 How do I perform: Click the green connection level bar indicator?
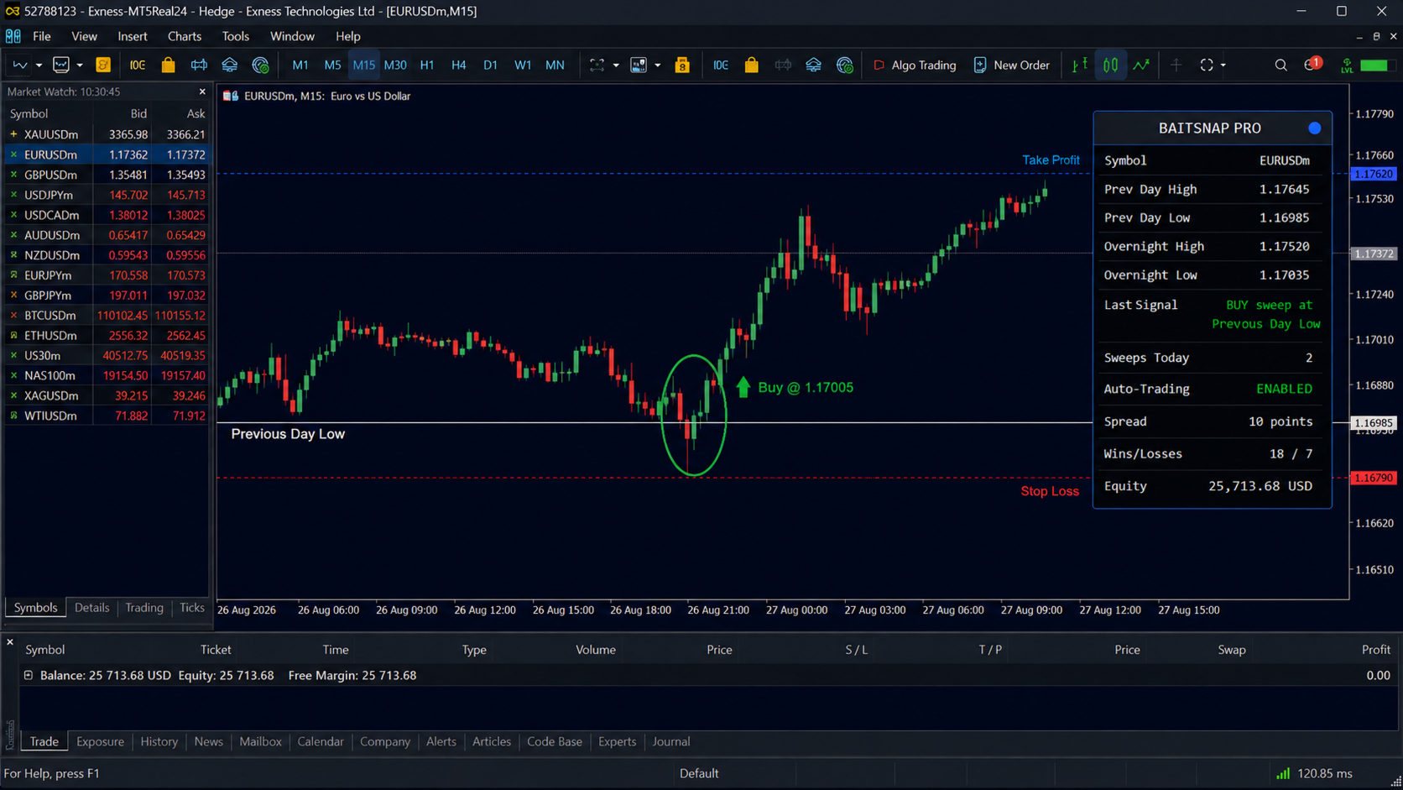point(1374,65)
